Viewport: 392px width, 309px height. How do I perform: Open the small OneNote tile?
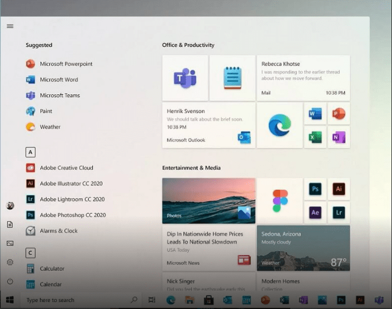[x=339, y=137]
